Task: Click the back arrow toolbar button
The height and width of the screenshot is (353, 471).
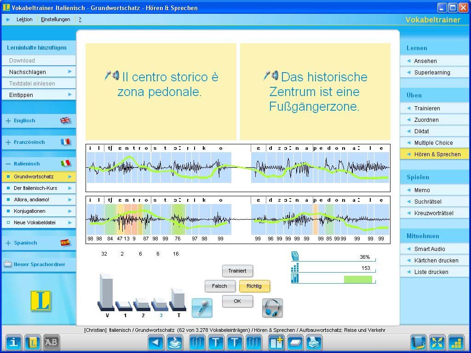Action: tap(155, 342)
